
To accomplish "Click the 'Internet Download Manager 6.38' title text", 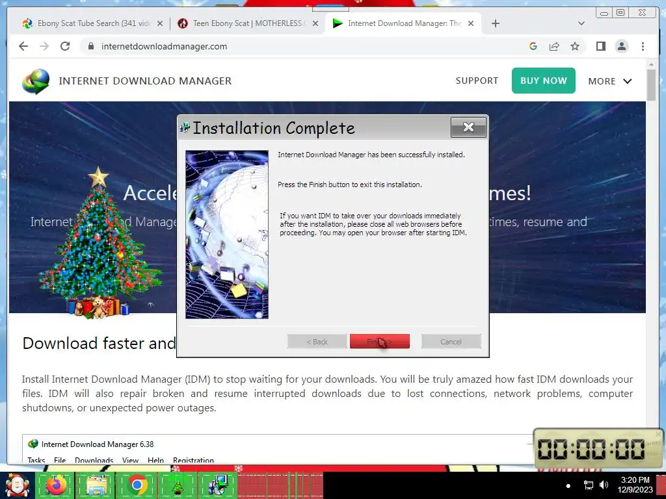I will click(98, 444).
